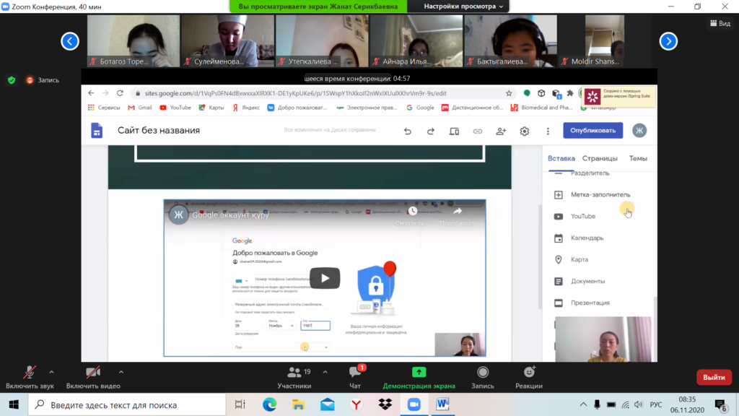The width and height of the screenshot is (739, 416).
Task: Show hidden system tray icons
Action: coord(583,404)
